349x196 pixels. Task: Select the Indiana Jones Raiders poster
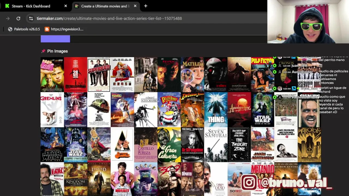[x=192, y=110]
